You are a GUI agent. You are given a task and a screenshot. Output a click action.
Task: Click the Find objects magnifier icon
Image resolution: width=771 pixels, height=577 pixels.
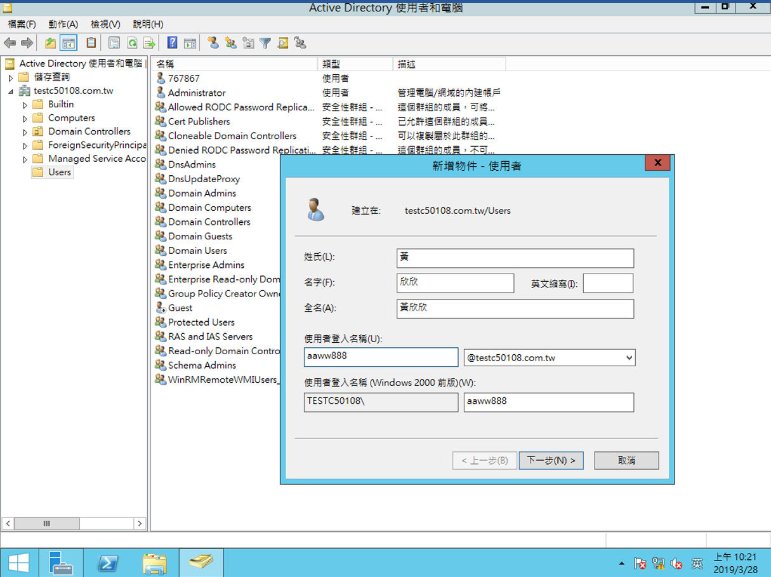(x=283, y=43)
